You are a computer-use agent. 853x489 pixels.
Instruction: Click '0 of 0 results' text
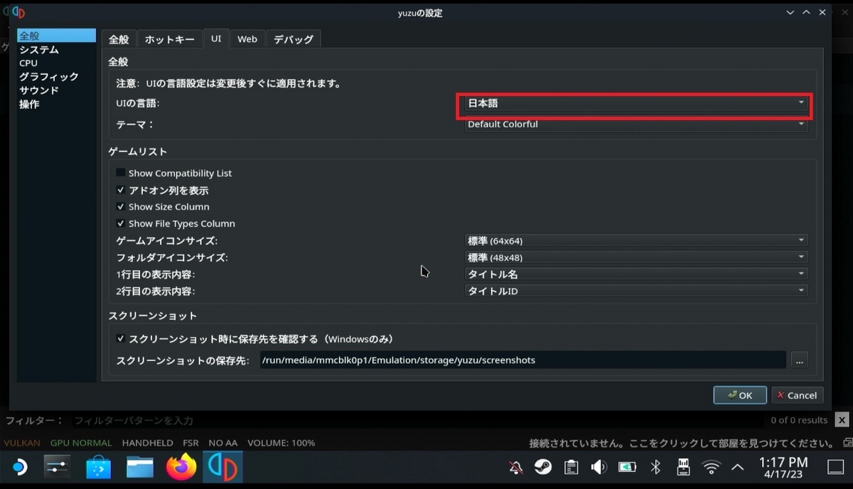click(799, 420)
